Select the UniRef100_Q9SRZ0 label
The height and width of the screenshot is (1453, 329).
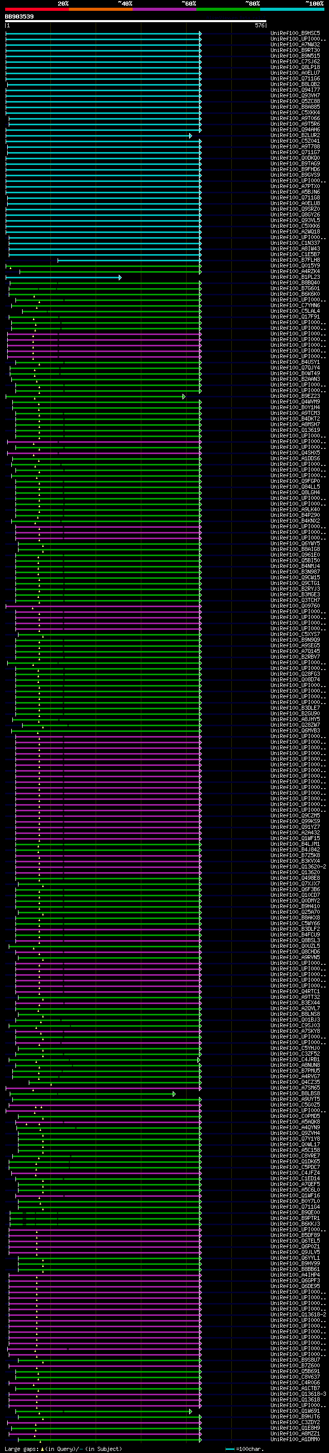pos(295,209)
